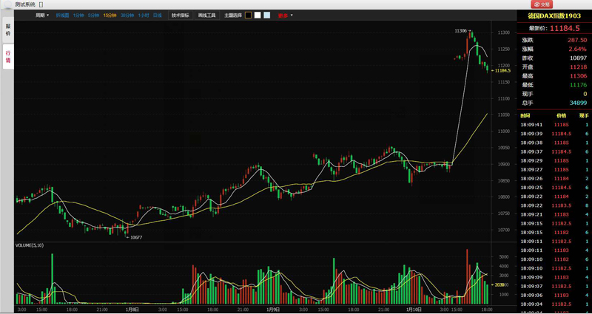Choose the white theme swatch
The height and width of the screenshot is (314, 592).
(258, 16)
